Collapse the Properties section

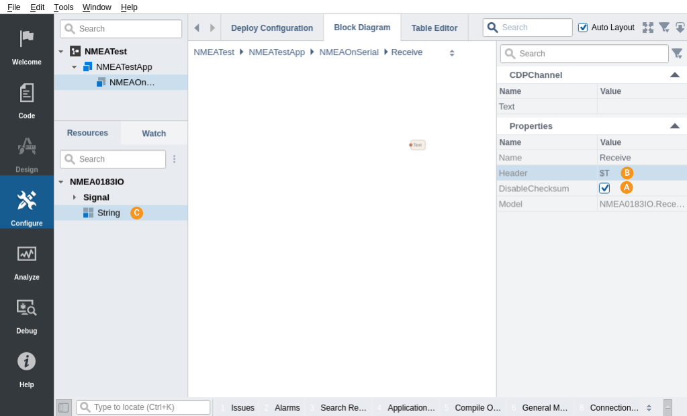(674, 126)
